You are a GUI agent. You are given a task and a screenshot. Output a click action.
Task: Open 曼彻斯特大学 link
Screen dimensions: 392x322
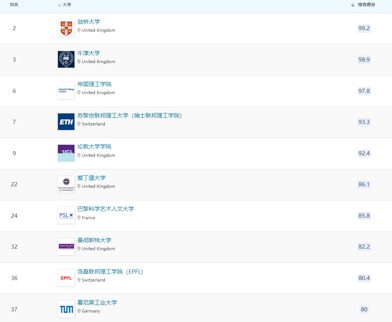[x=94, y=240]
